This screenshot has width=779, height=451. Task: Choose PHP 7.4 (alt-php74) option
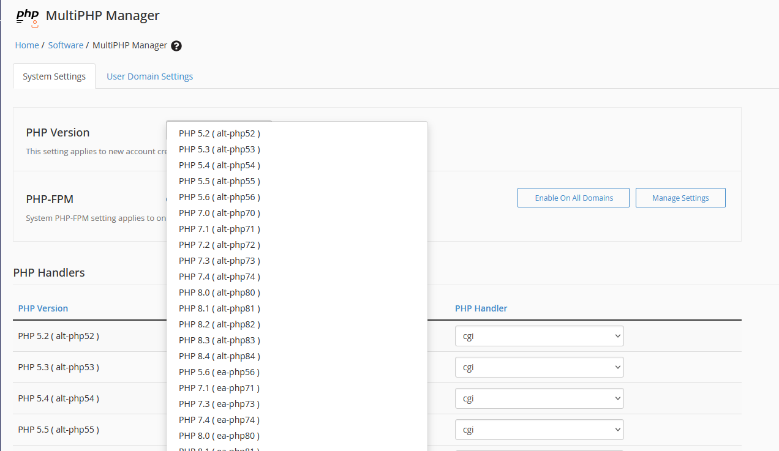[x=219, y=277]
